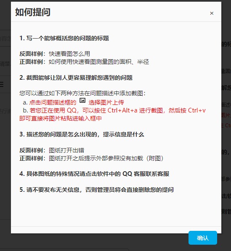Viewport: 231px width, 251px height.
Task: Close the 如何提问 dialog with the X
Action: tap(212, 13)
